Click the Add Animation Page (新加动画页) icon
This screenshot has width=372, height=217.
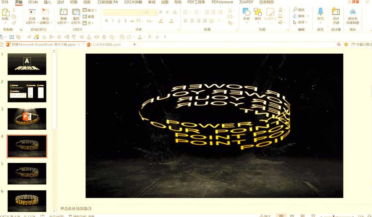pos(45,12)
